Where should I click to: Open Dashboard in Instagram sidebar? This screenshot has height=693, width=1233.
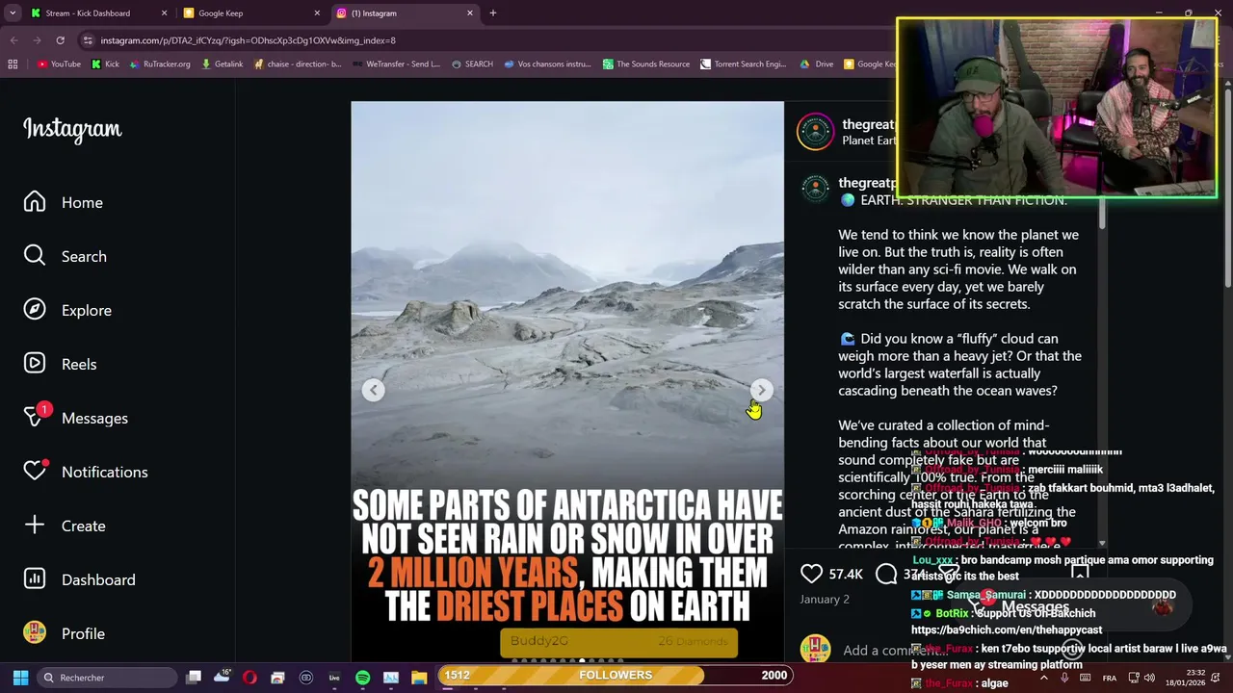[x=79, y=579]
